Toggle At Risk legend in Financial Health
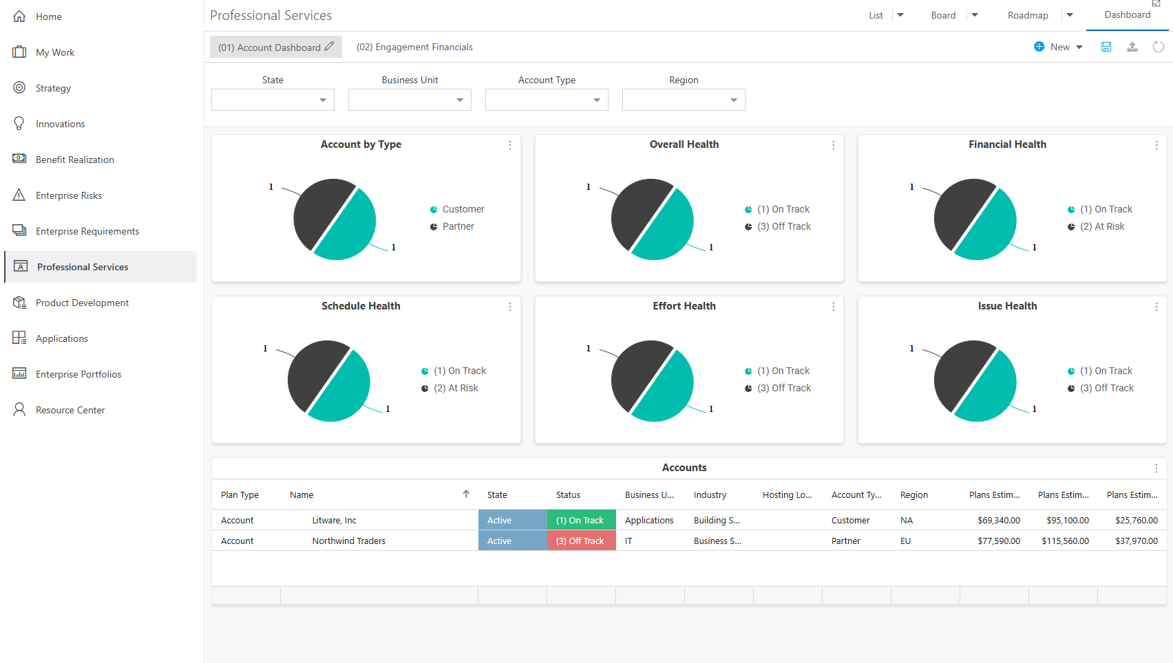 1096,226
